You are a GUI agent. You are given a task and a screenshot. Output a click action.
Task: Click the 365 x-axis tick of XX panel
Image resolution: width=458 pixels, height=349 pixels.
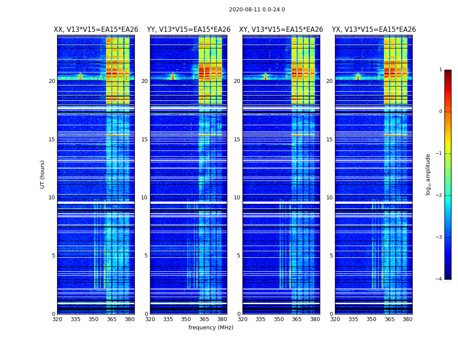(x=112, y=319)
